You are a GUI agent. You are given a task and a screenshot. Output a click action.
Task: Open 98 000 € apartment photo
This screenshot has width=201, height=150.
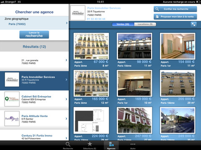point(134,46)
